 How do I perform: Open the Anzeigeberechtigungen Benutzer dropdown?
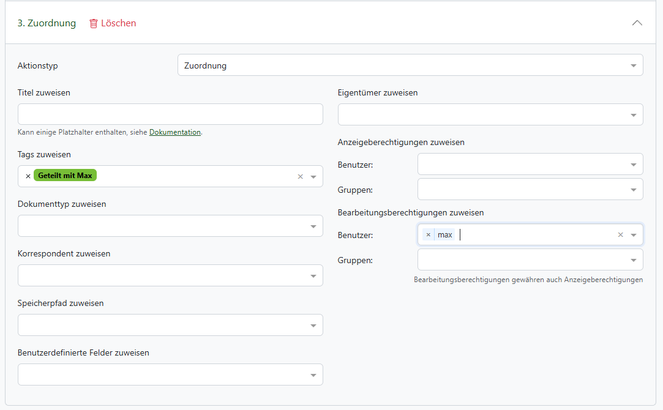click(633, 165)
